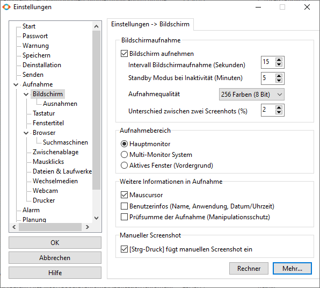Open Mausklicks settings
This screenshot has height=288, width=320.
[x=48, y=162]
